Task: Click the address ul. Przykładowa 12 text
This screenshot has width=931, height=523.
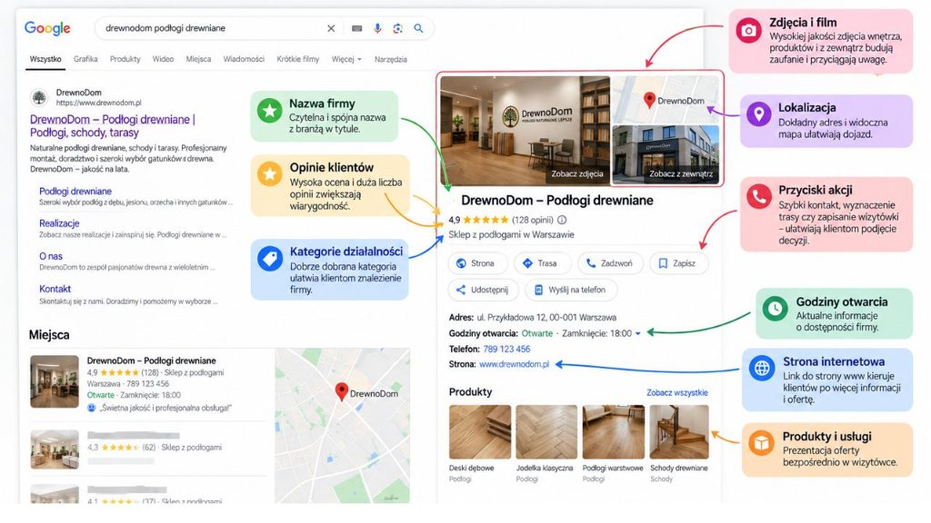Action: (x=546, y=317)
